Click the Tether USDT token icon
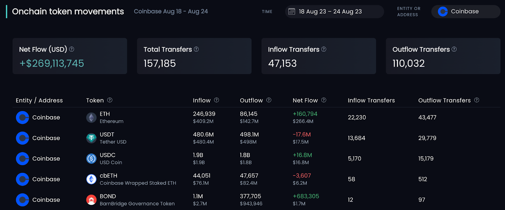Screen dimensions: 505x210 coord(92,138)
